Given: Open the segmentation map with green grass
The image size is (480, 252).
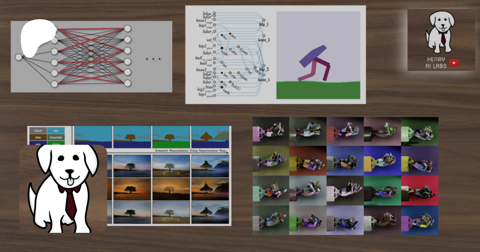Looking at the screenshot, I should [x=171, y=137].
